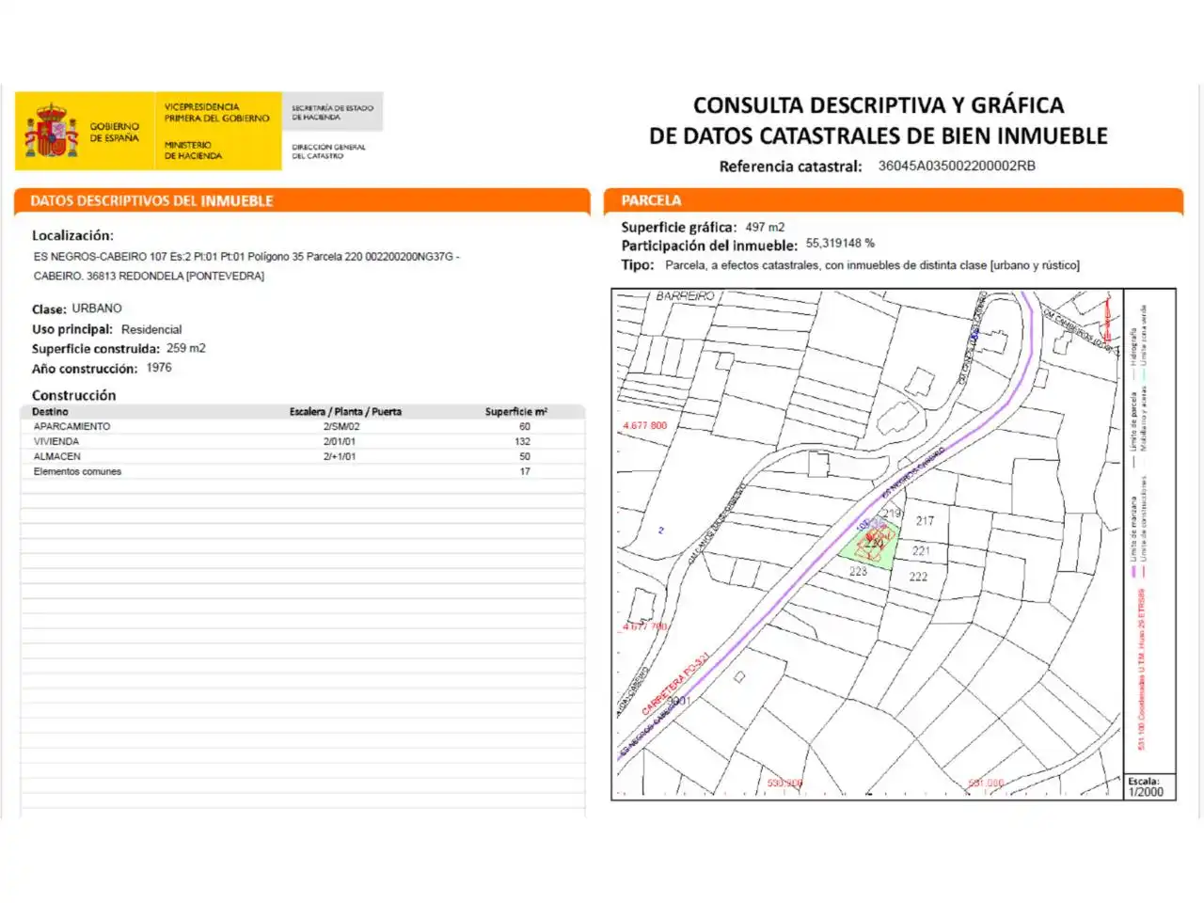The image size is (1204, 903).
Task: Click the 'Escalera / Planta / Puerta' column header
Action: point(345,412)
